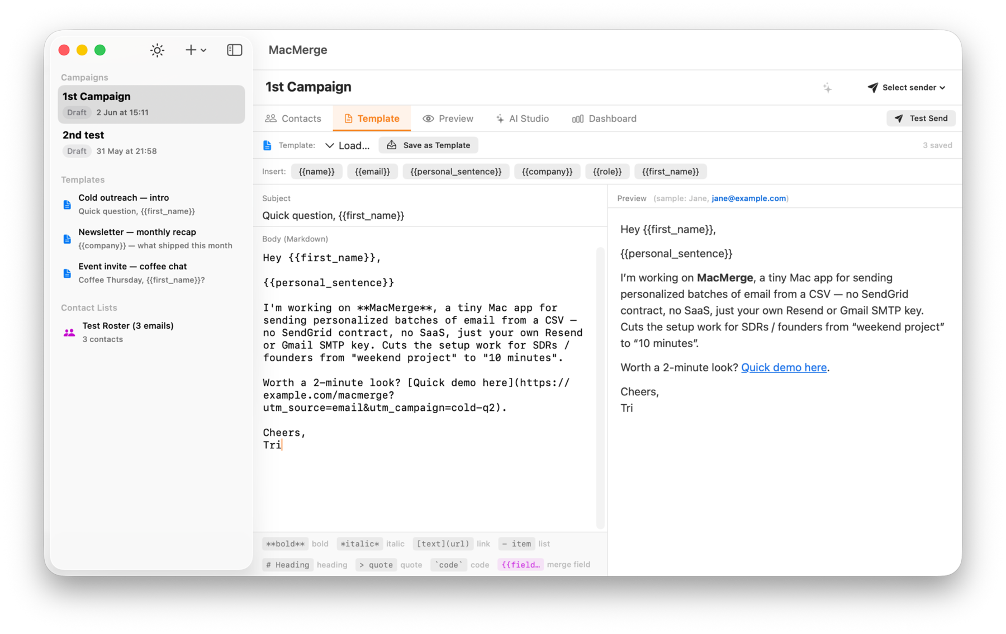The height and width of the screenshot is (634, 1006).
Task: Click the Contacts tab people icon
Action: 271,119
